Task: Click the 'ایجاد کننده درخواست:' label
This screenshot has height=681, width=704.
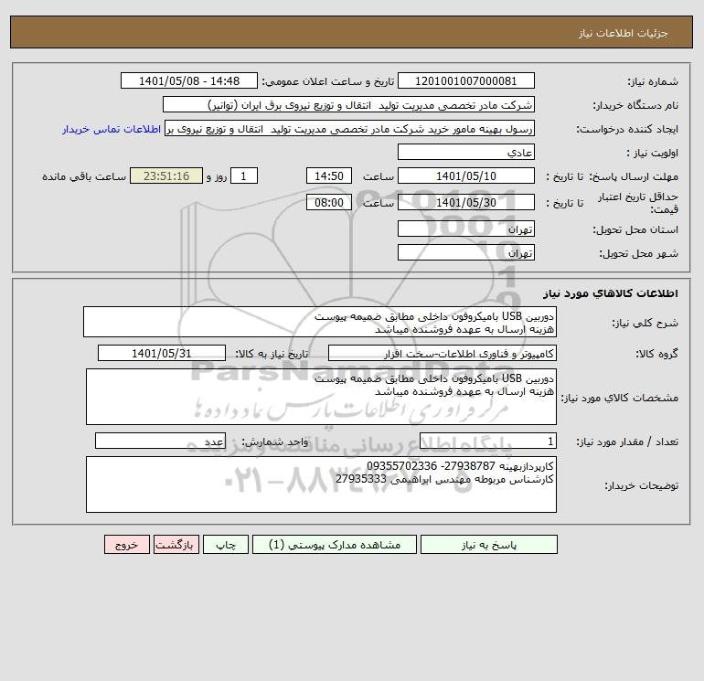Action: [627, 129]
